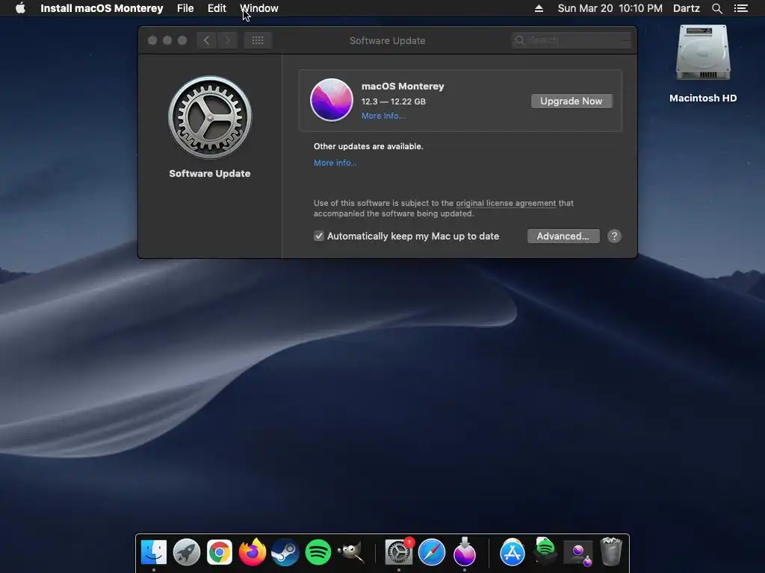Open Install macOS Monterey app menu
765x573 pixels.
pos(102,8)
